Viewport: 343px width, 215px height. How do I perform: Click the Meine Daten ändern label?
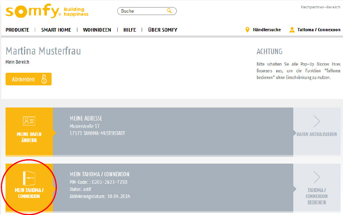pos(29,137)
